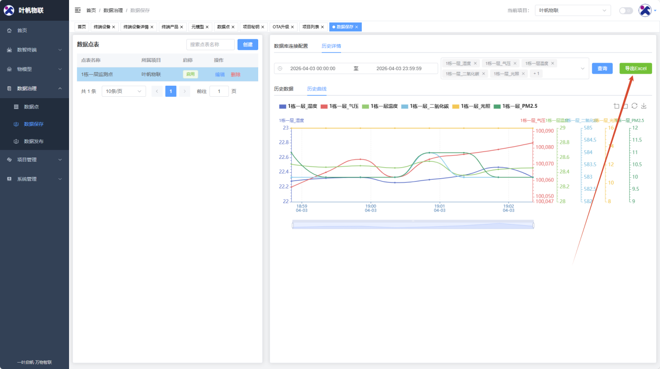The image size is (660, 369).
Task: Click the chart restore refresh icon
Action: [x=634, y=106]
